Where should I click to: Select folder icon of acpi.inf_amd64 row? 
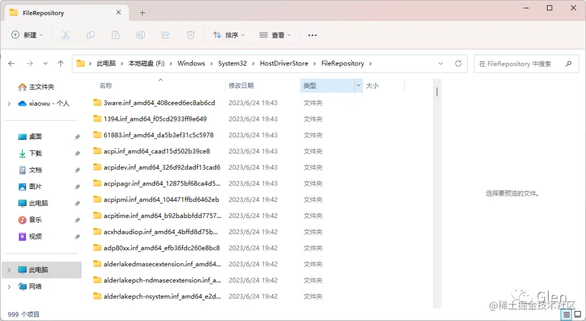98,151
